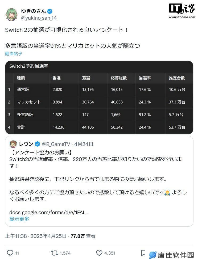
Task: Open the docs.google.com forms link
Action: tap(48, 212)
